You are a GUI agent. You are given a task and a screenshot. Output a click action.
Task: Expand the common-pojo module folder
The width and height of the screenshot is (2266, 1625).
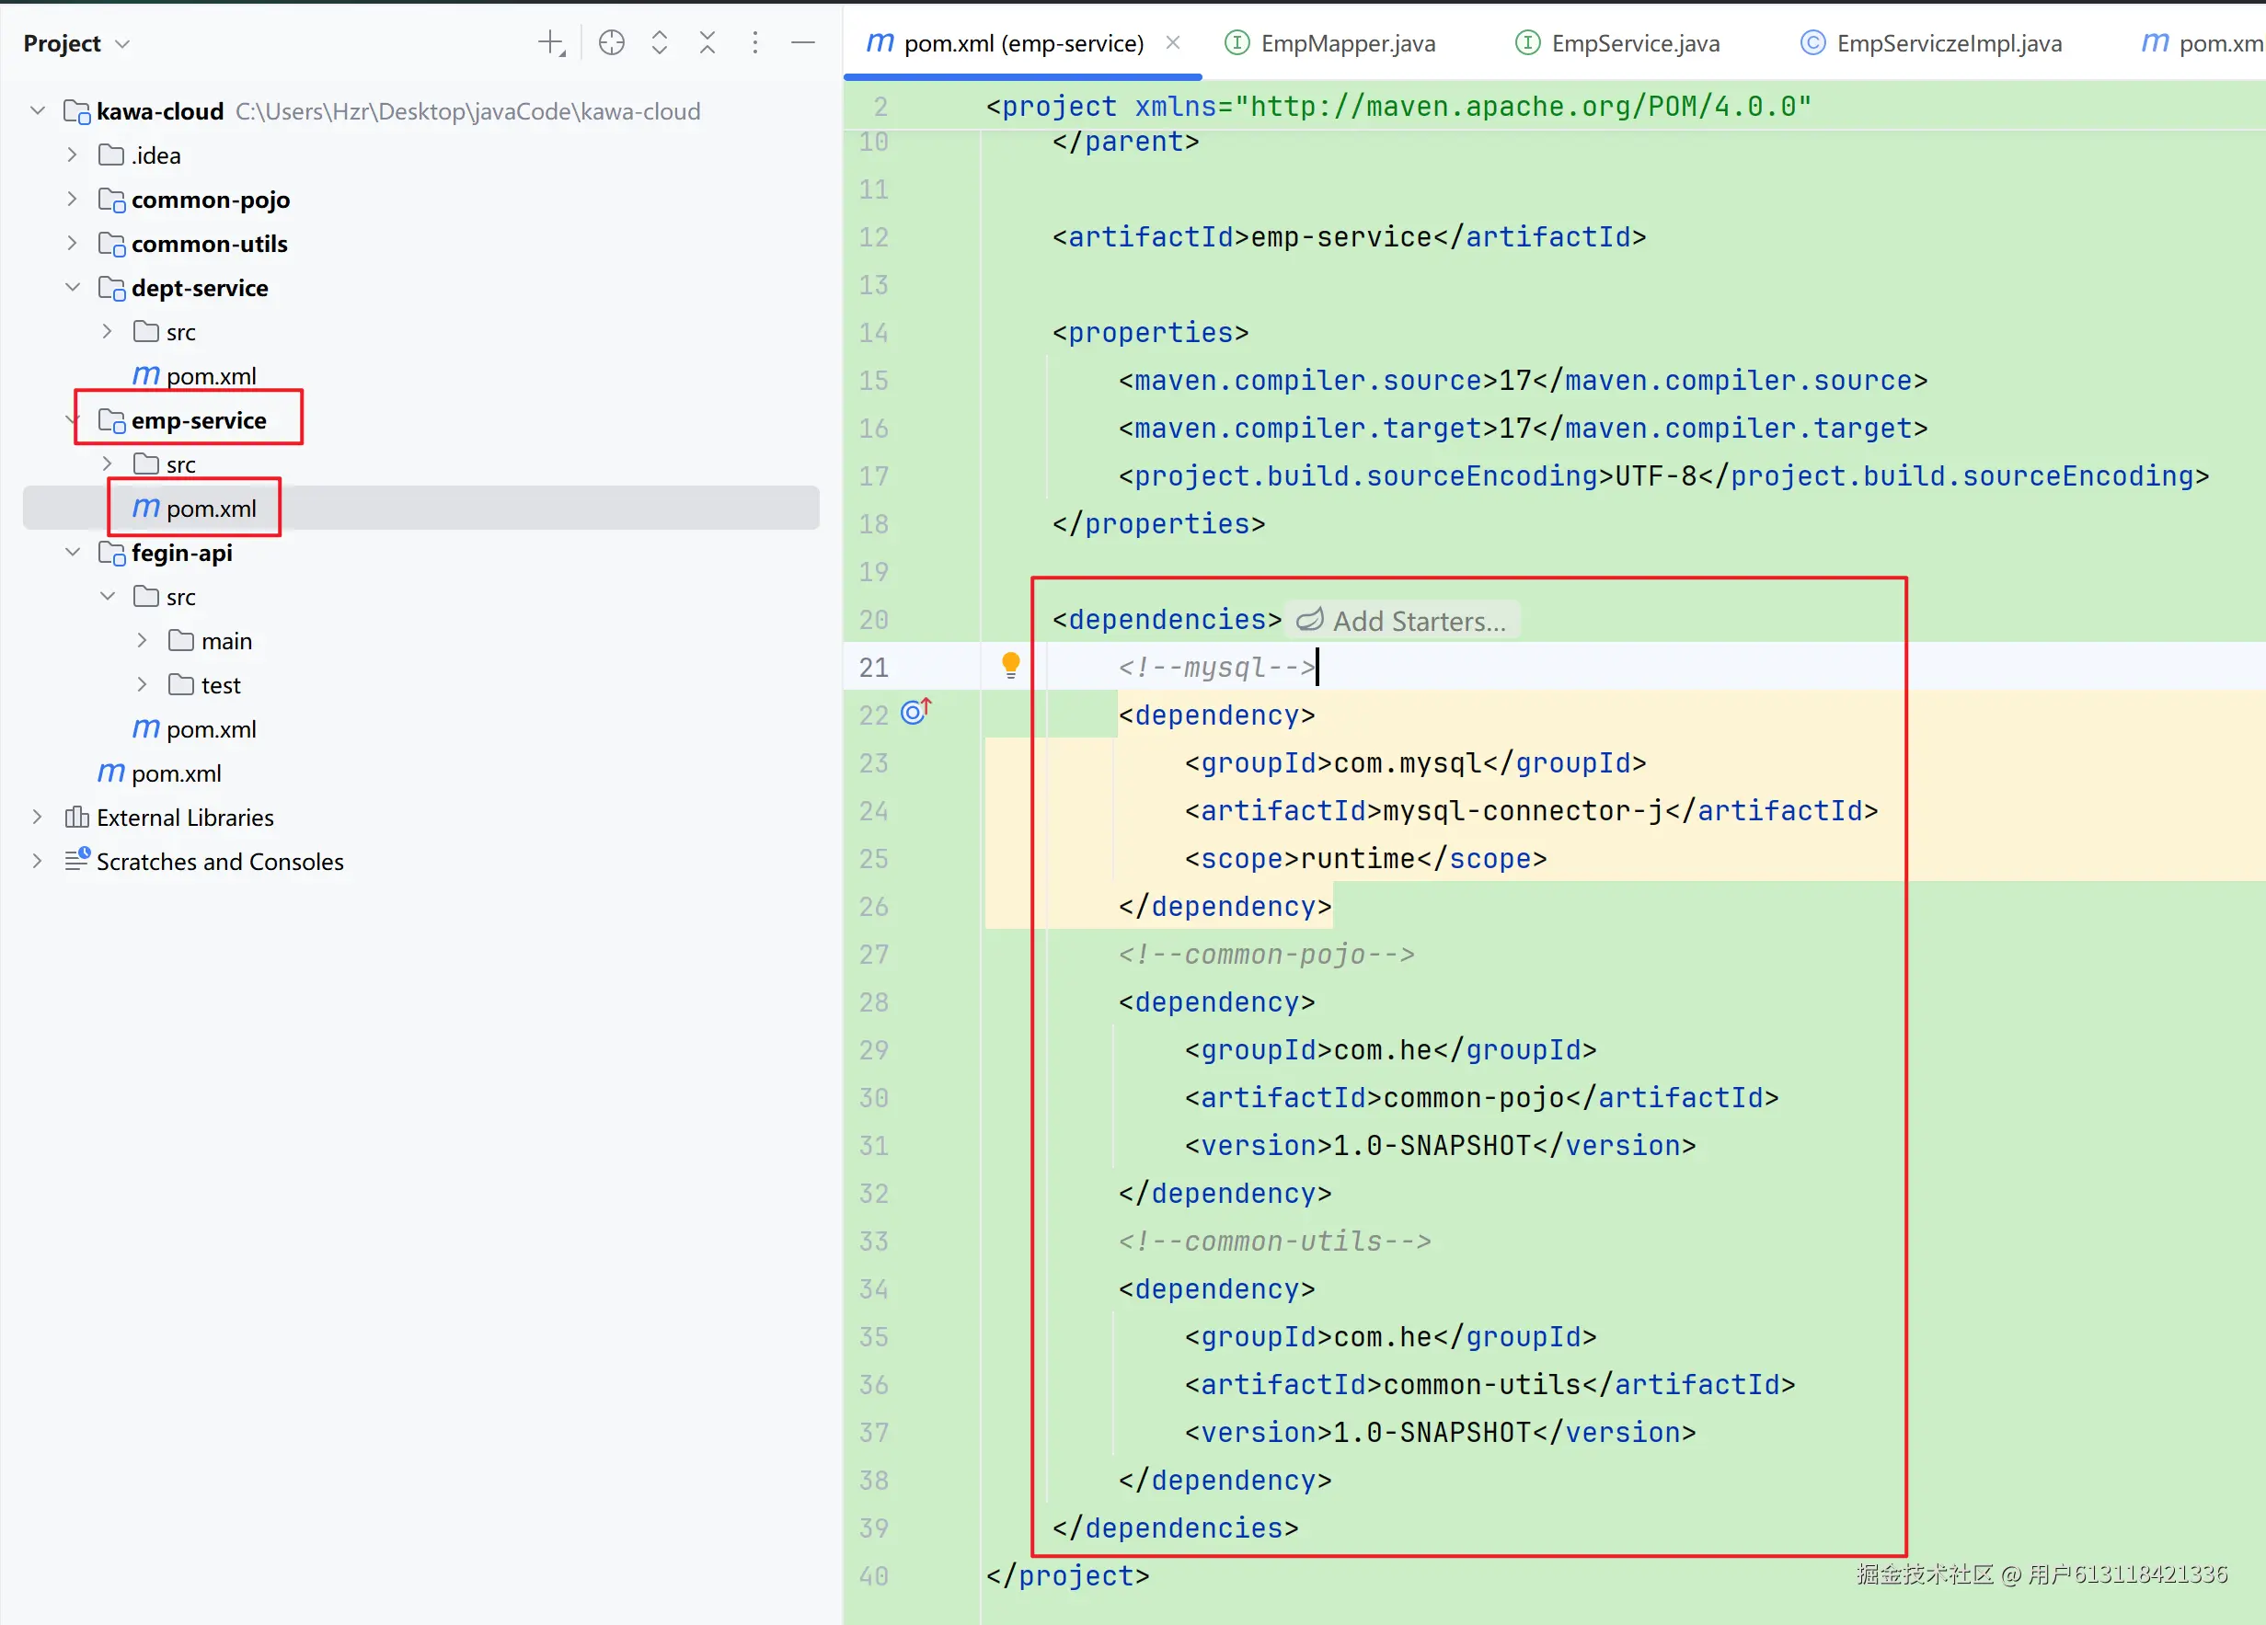pos(72,199)
